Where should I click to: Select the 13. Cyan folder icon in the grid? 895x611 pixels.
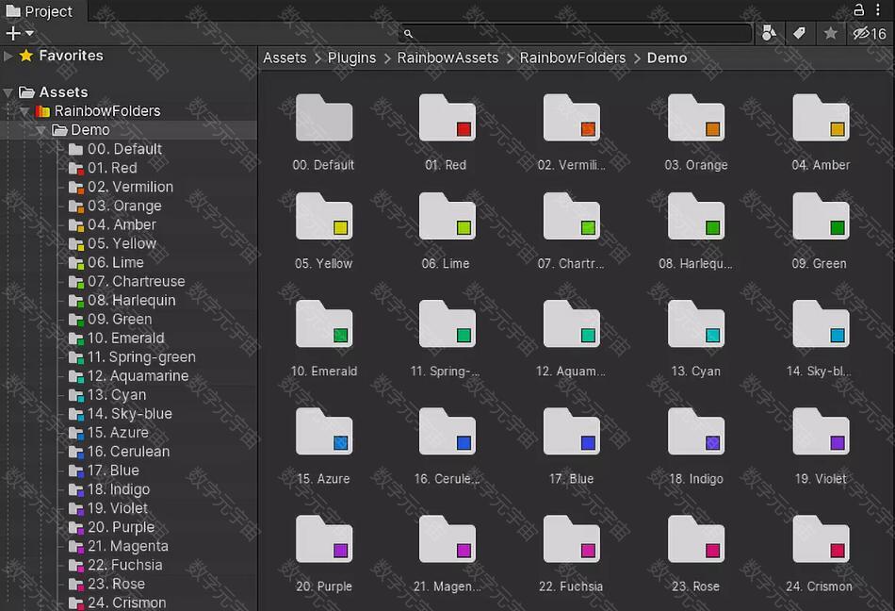point(696,325)
